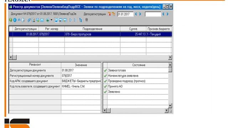Click the blue information icon
228x128 pixels.
[x=15, y=20]
